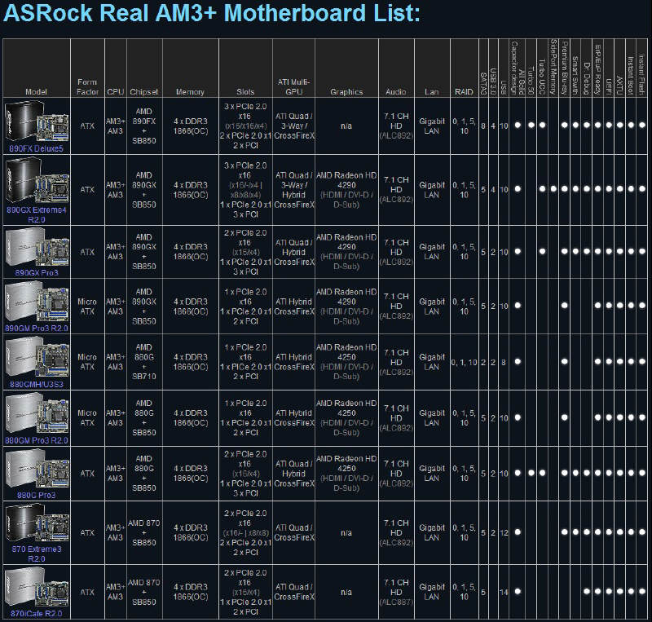
Task: Click the Memory column header
Action: [x=190, y=91]
